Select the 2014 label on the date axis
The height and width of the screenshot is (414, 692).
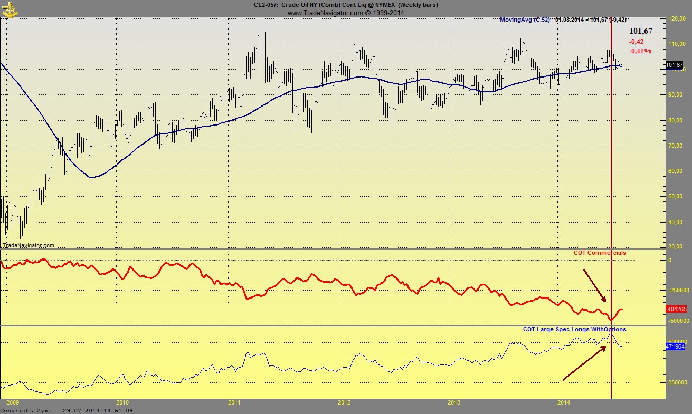[564, 402]
